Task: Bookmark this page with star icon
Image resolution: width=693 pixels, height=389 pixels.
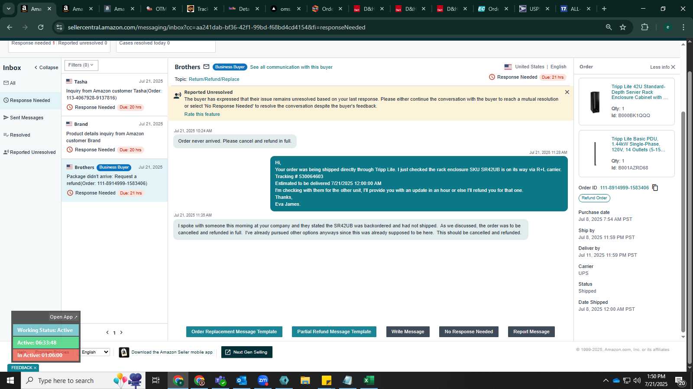Action: [623, 27]
